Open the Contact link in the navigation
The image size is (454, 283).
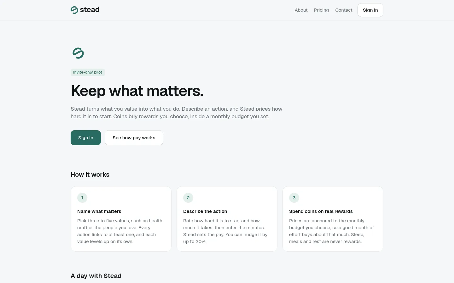coord(344,10)
